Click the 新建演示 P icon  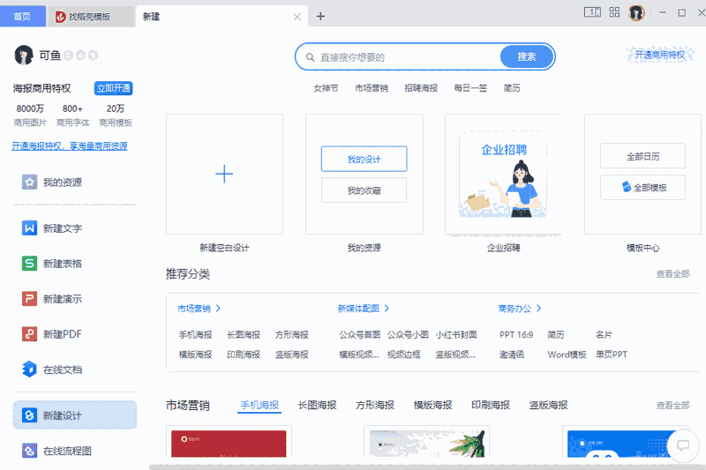pos(29,299)
